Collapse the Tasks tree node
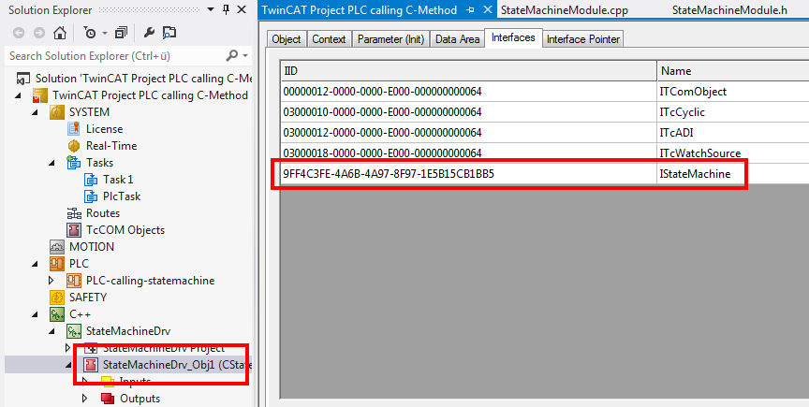This screenshot has height=407, width=809. coord(52,163)
